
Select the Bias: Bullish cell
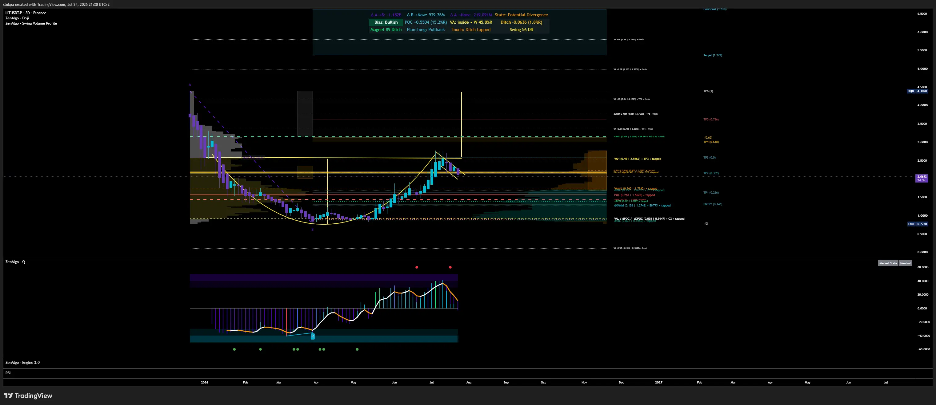pos(386,22)
